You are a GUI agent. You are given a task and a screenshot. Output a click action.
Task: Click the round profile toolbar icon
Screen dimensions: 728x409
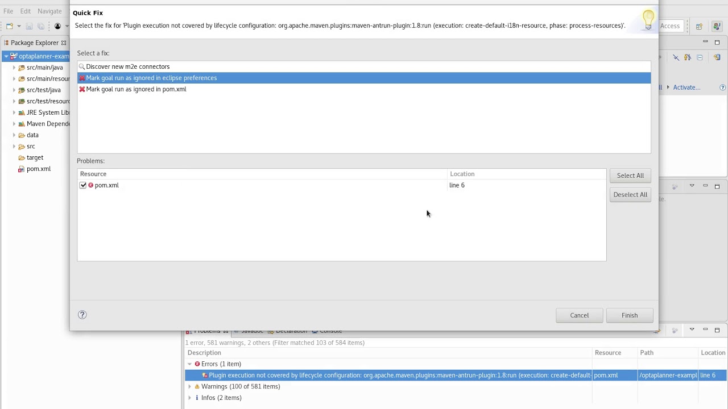tap(57, 26)
